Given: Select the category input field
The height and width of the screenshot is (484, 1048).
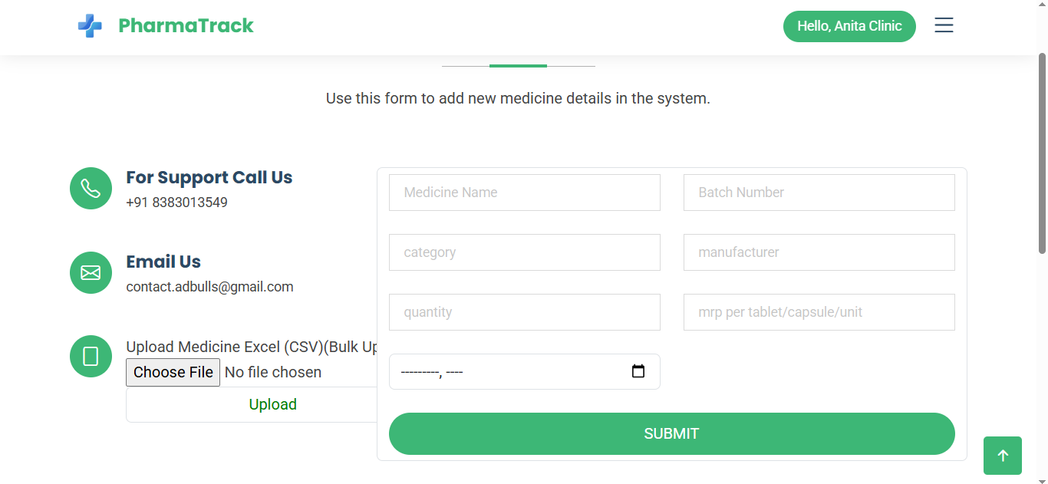Looking at the screenshot, I should pyautogui.click(x=525, y=252).
